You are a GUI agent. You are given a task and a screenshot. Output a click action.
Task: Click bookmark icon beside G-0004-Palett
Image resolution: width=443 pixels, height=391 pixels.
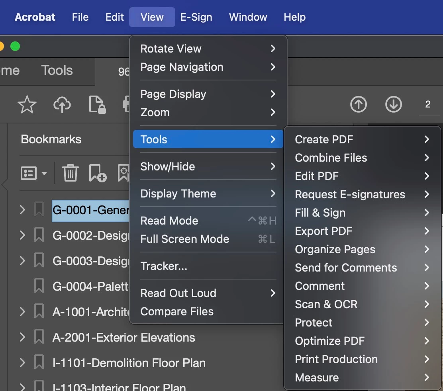tap(39, 286)
